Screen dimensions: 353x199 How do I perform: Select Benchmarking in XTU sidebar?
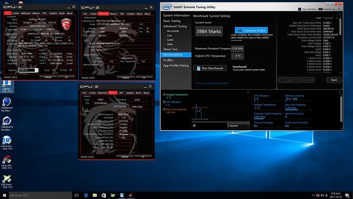point(176,55)
